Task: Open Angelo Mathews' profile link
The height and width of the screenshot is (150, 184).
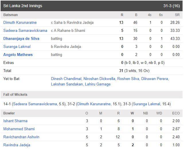Action: pyautogui.click(x=18, y=54)
